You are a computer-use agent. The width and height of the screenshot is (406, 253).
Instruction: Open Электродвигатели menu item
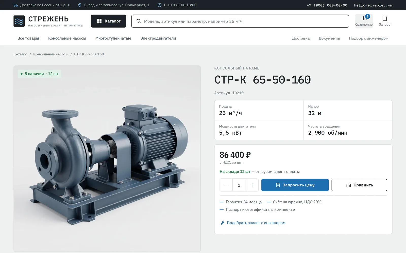pyautogui.click(x=158, y=38)
